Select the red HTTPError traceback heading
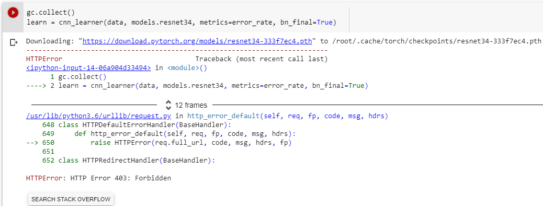This screenshot has width=543, height=206. click(44, 59)
